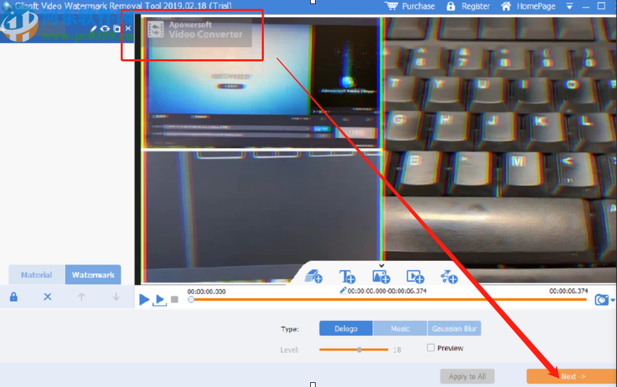617x387 pixels.
Task: Play the selected range only
Action: click(x=160, y=300)
